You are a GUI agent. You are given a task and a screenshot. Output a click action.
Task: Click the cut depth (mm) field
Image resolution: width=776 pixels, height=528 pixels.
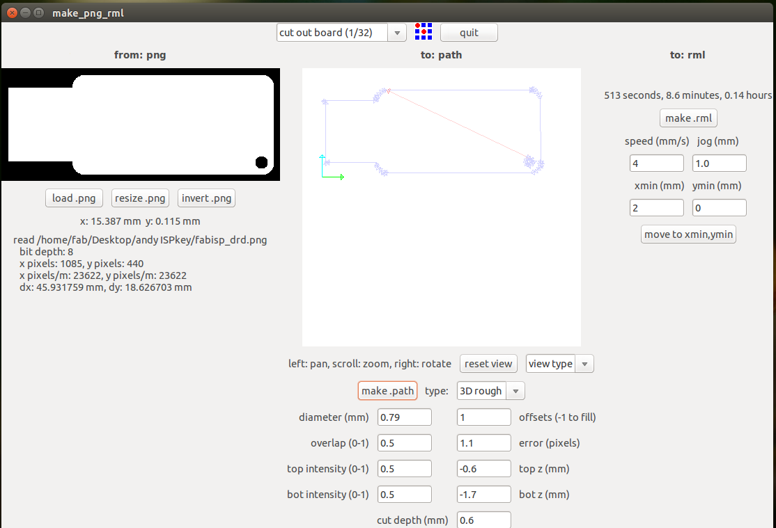[x=483, y=520]
